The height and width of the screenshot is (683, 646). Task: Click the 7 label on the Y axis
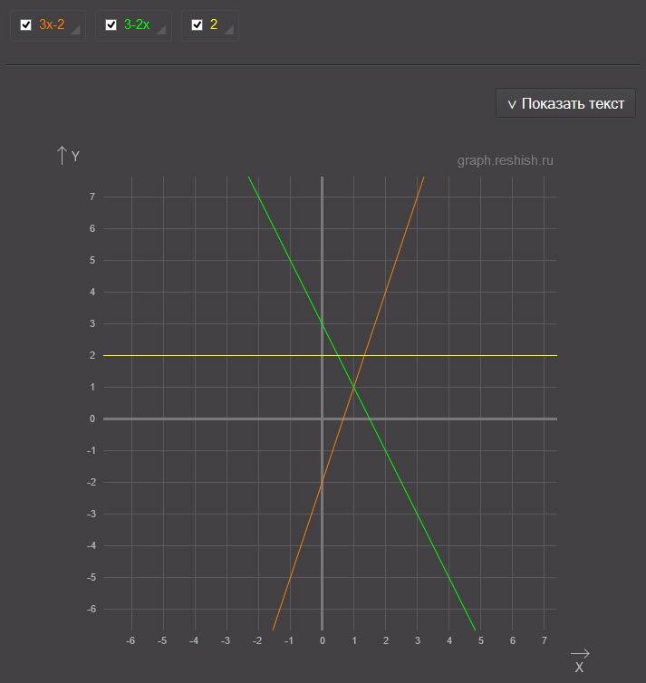pyautogui.click(x=92, y=197)
